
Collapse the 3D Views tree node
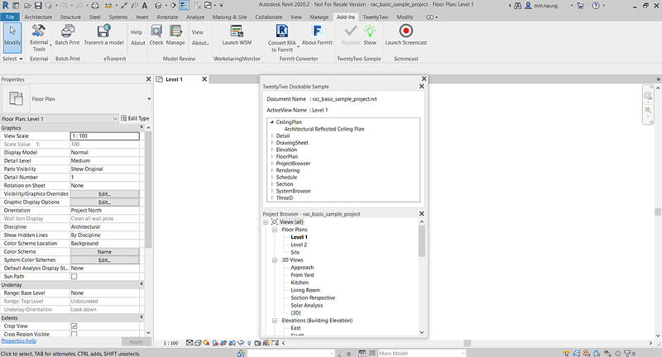click(275, 260)
